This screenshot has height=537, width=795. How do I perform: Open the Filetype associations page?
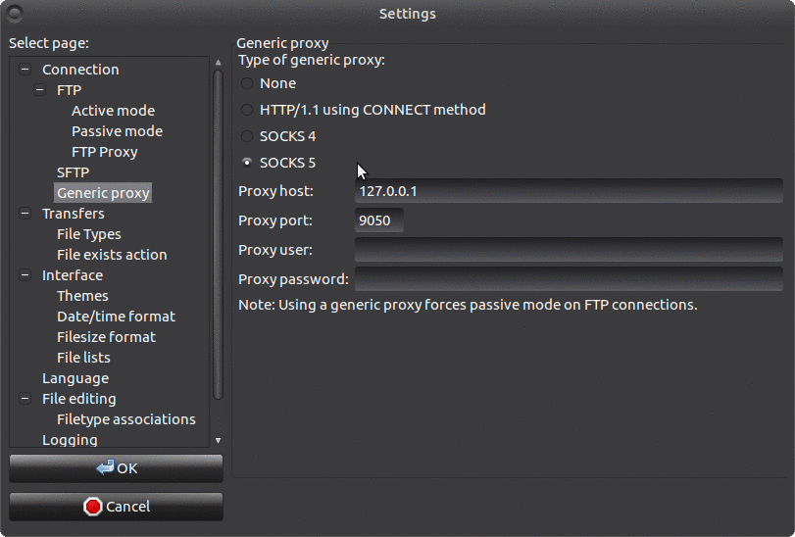[125, 419]
